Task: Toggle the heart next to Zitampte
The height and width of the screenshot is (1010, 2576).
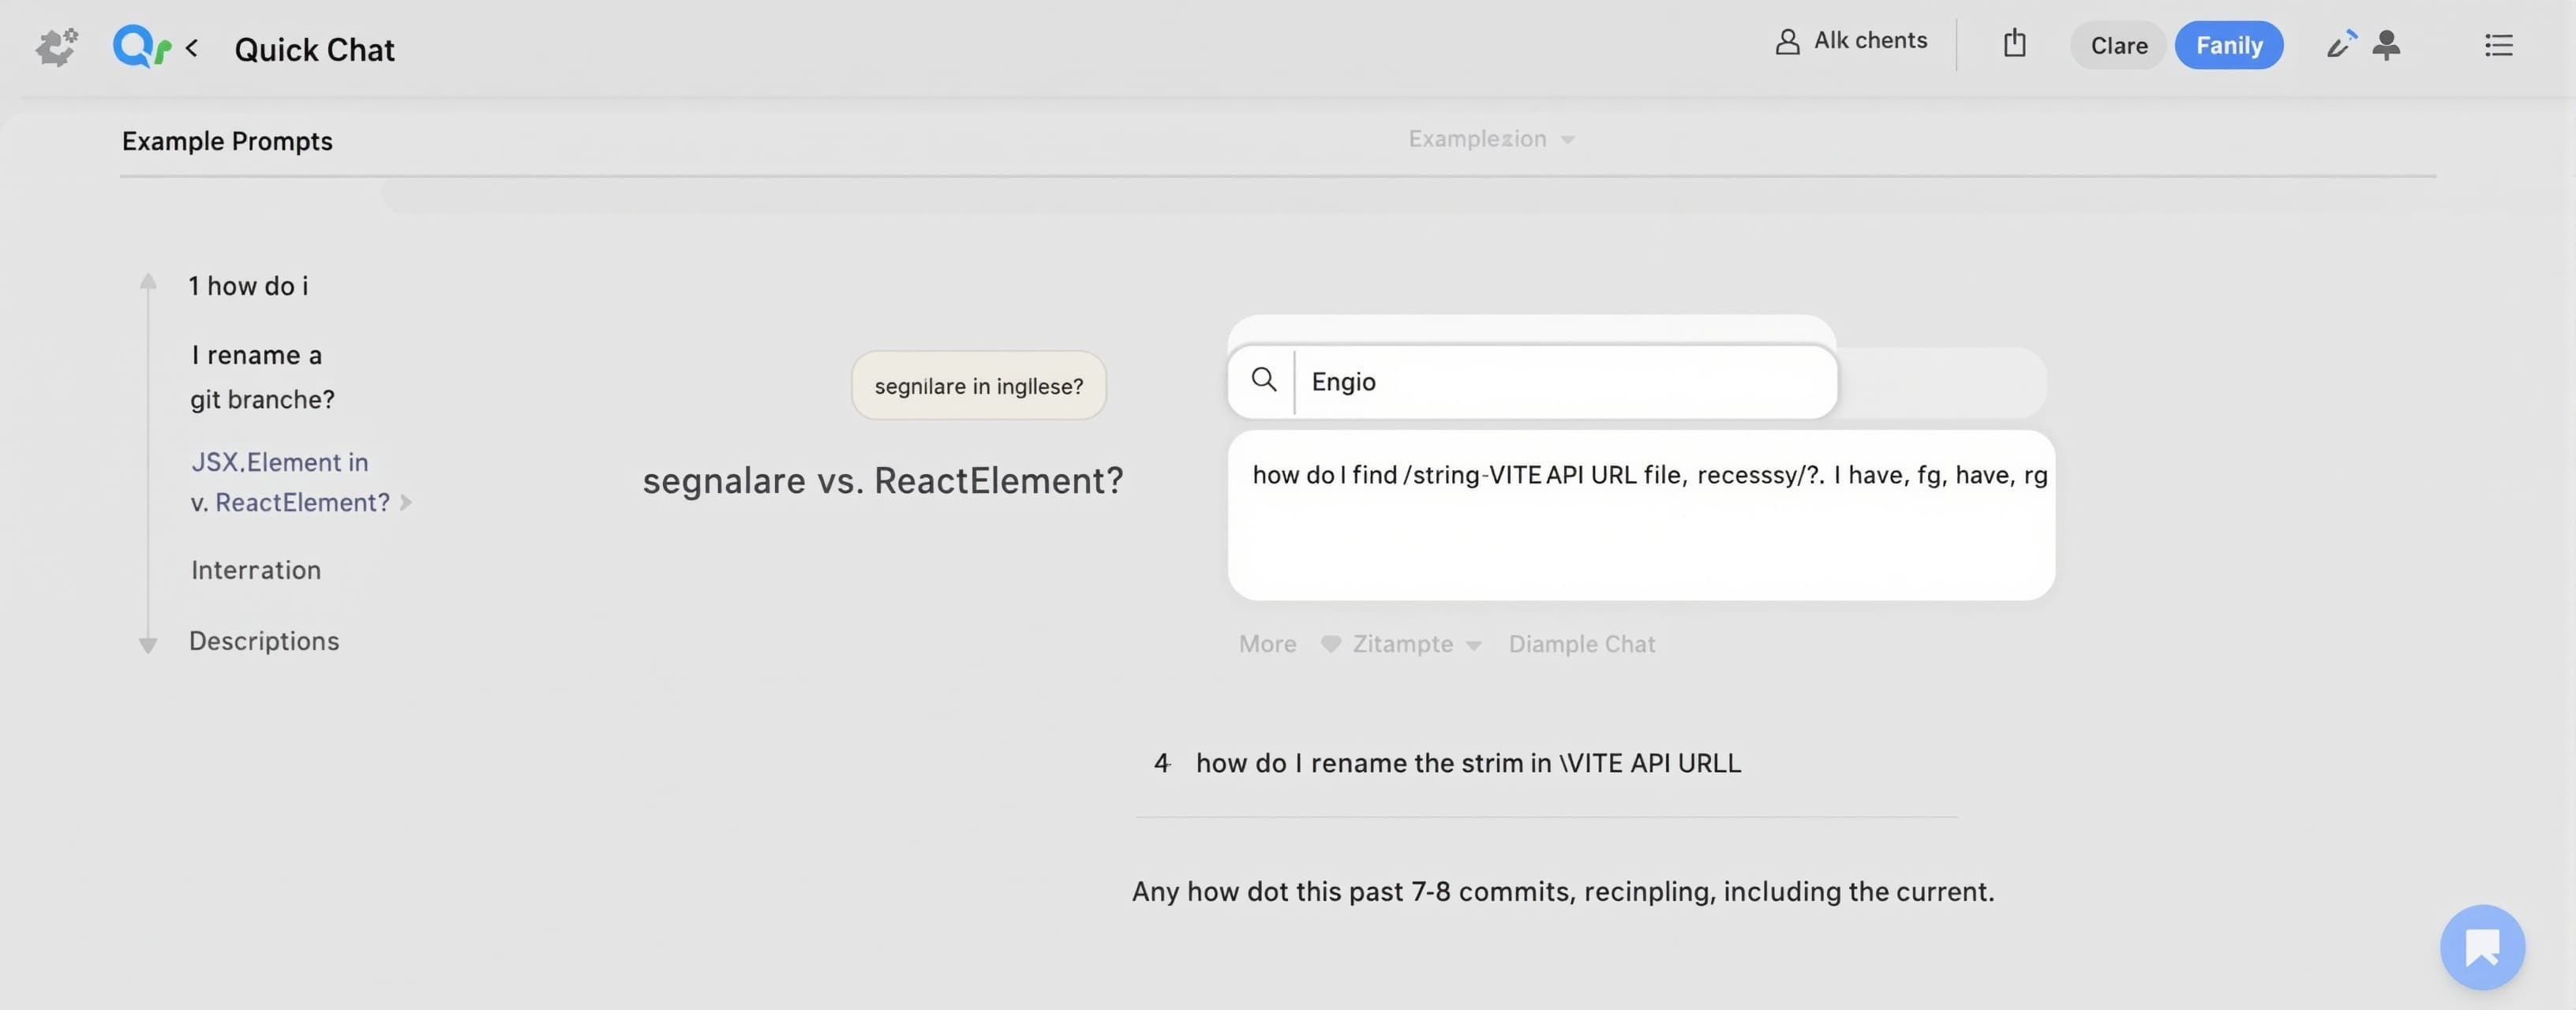Action: pos(1330,643)
